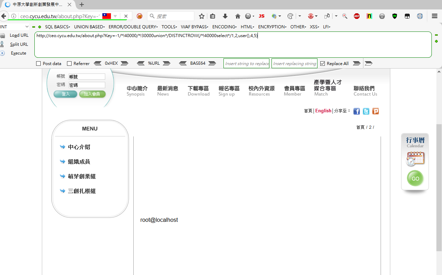Click the site information icon in address bar
This screenshot has width=442, height=275.
click(14, 16)
